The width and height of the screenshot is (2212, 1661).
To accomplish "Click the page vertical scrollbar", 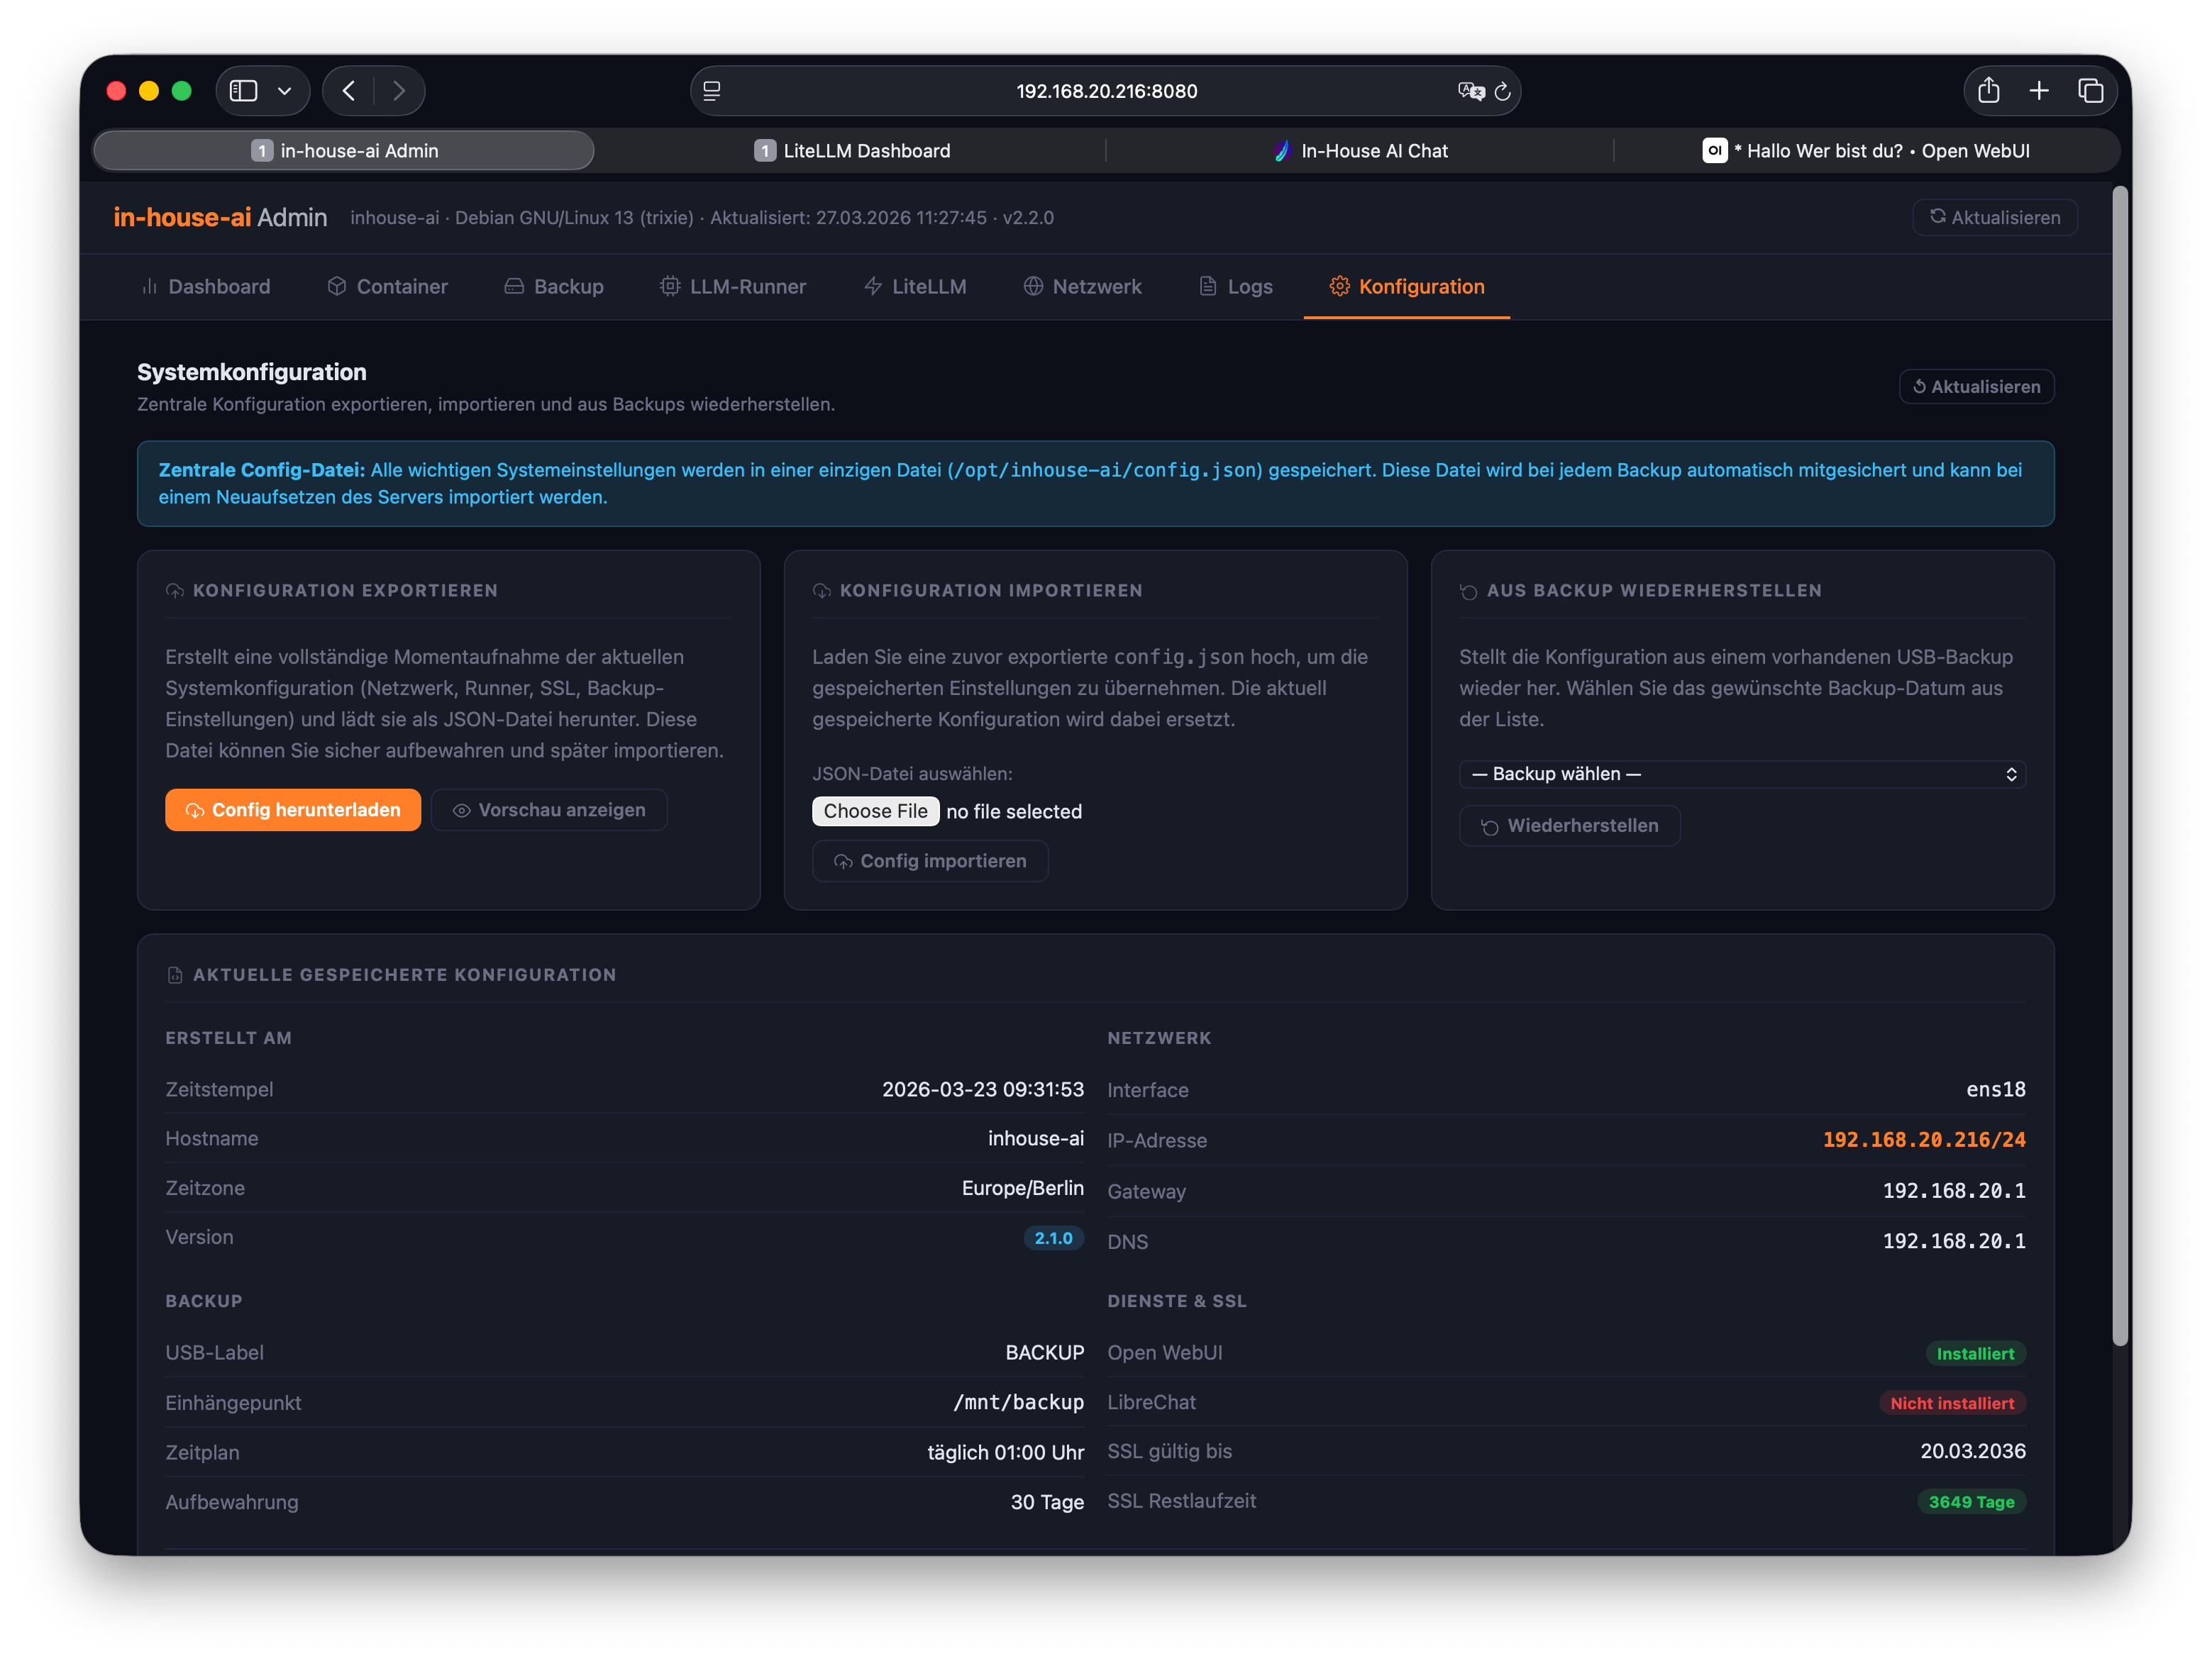I will tap(2119, 765).
